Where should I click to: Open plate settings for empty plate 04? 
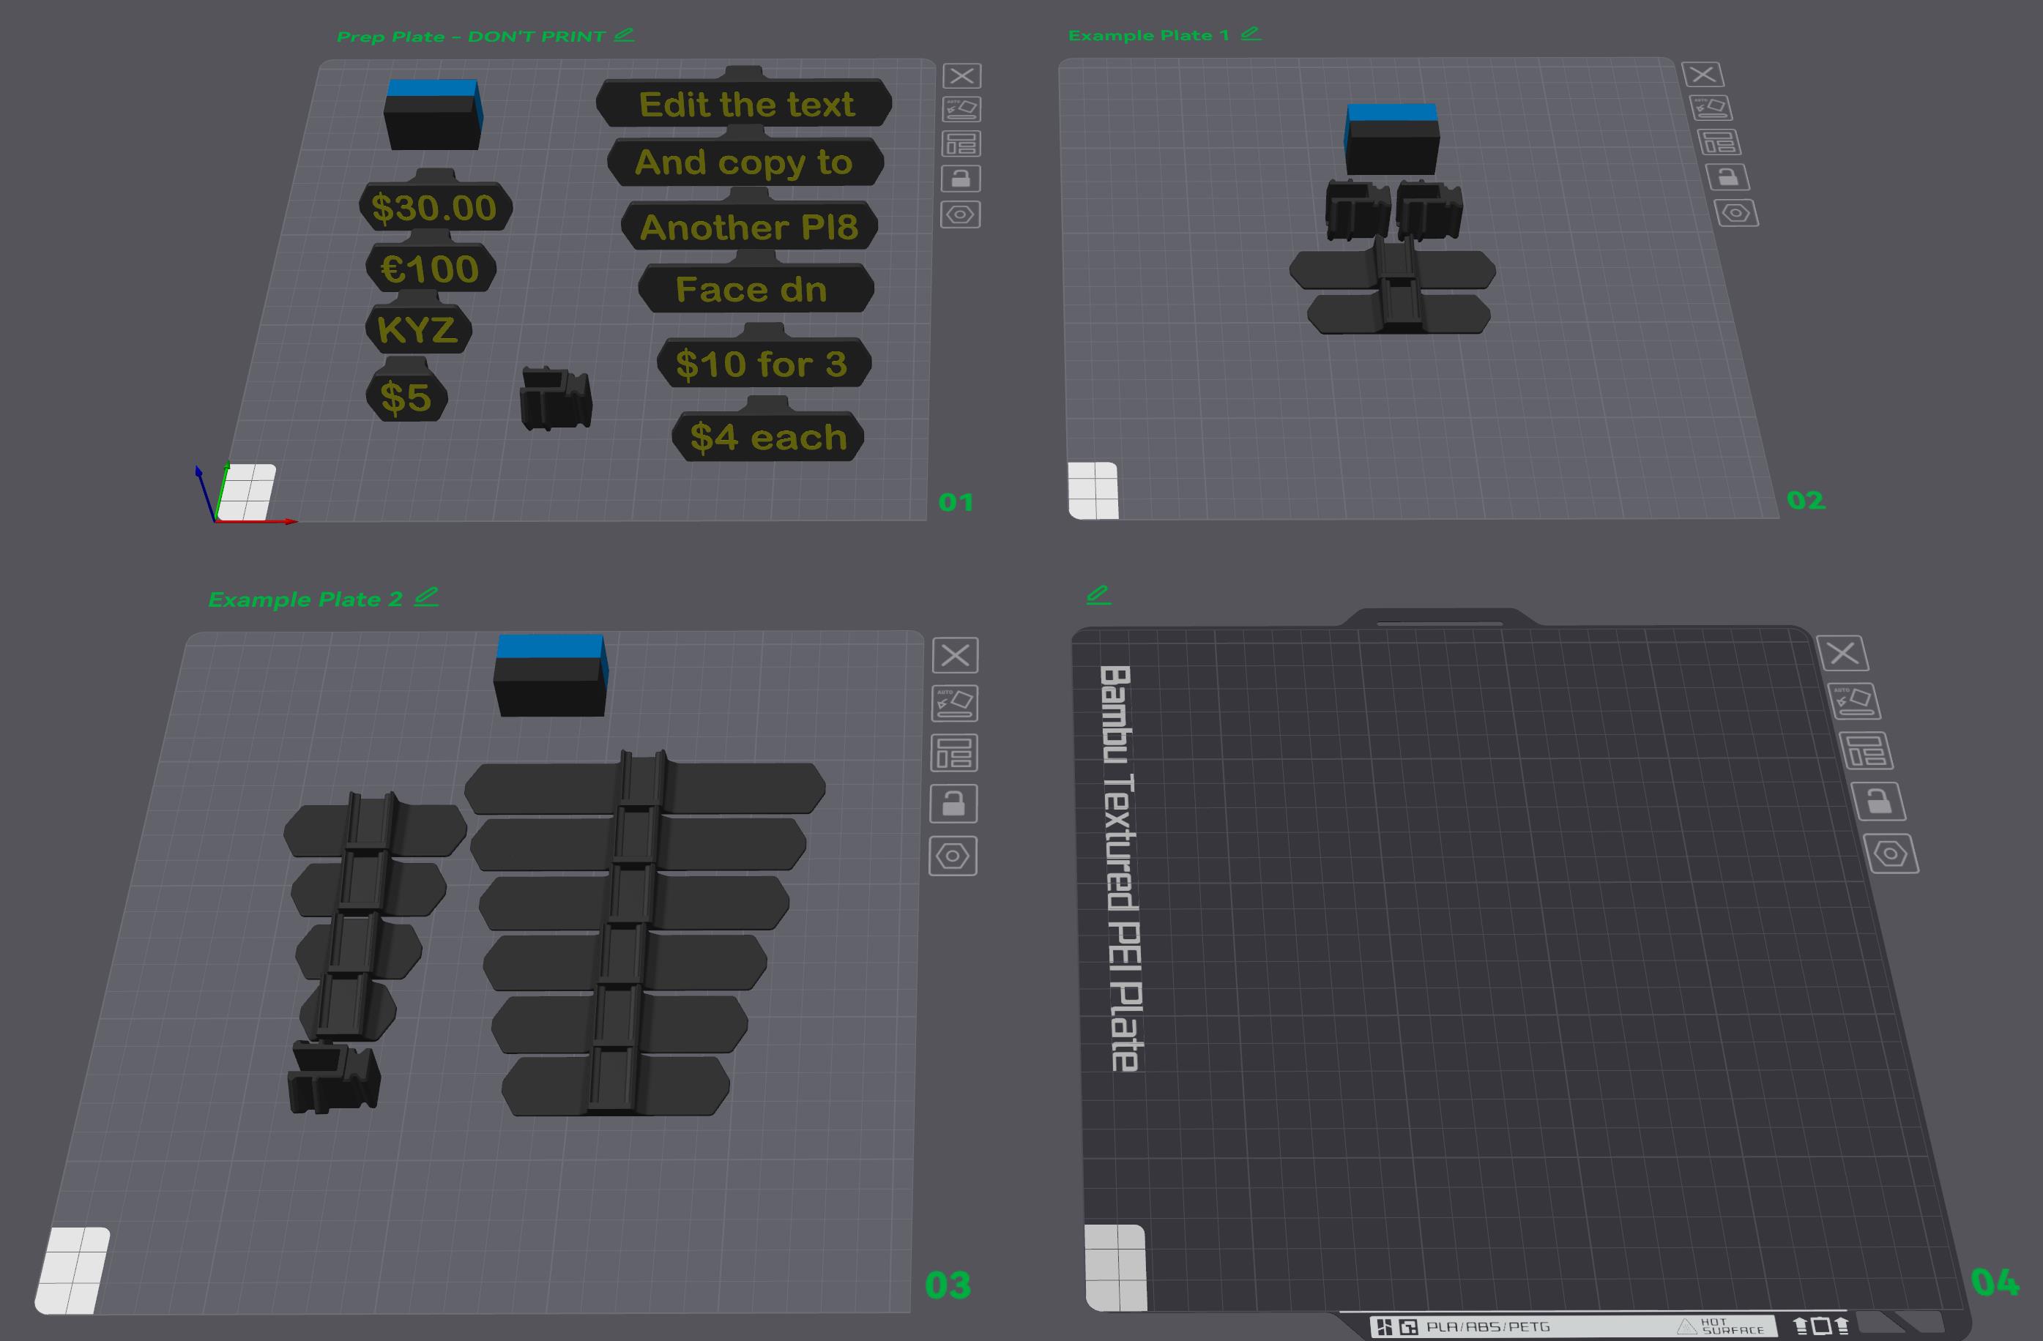point(1891,853)
